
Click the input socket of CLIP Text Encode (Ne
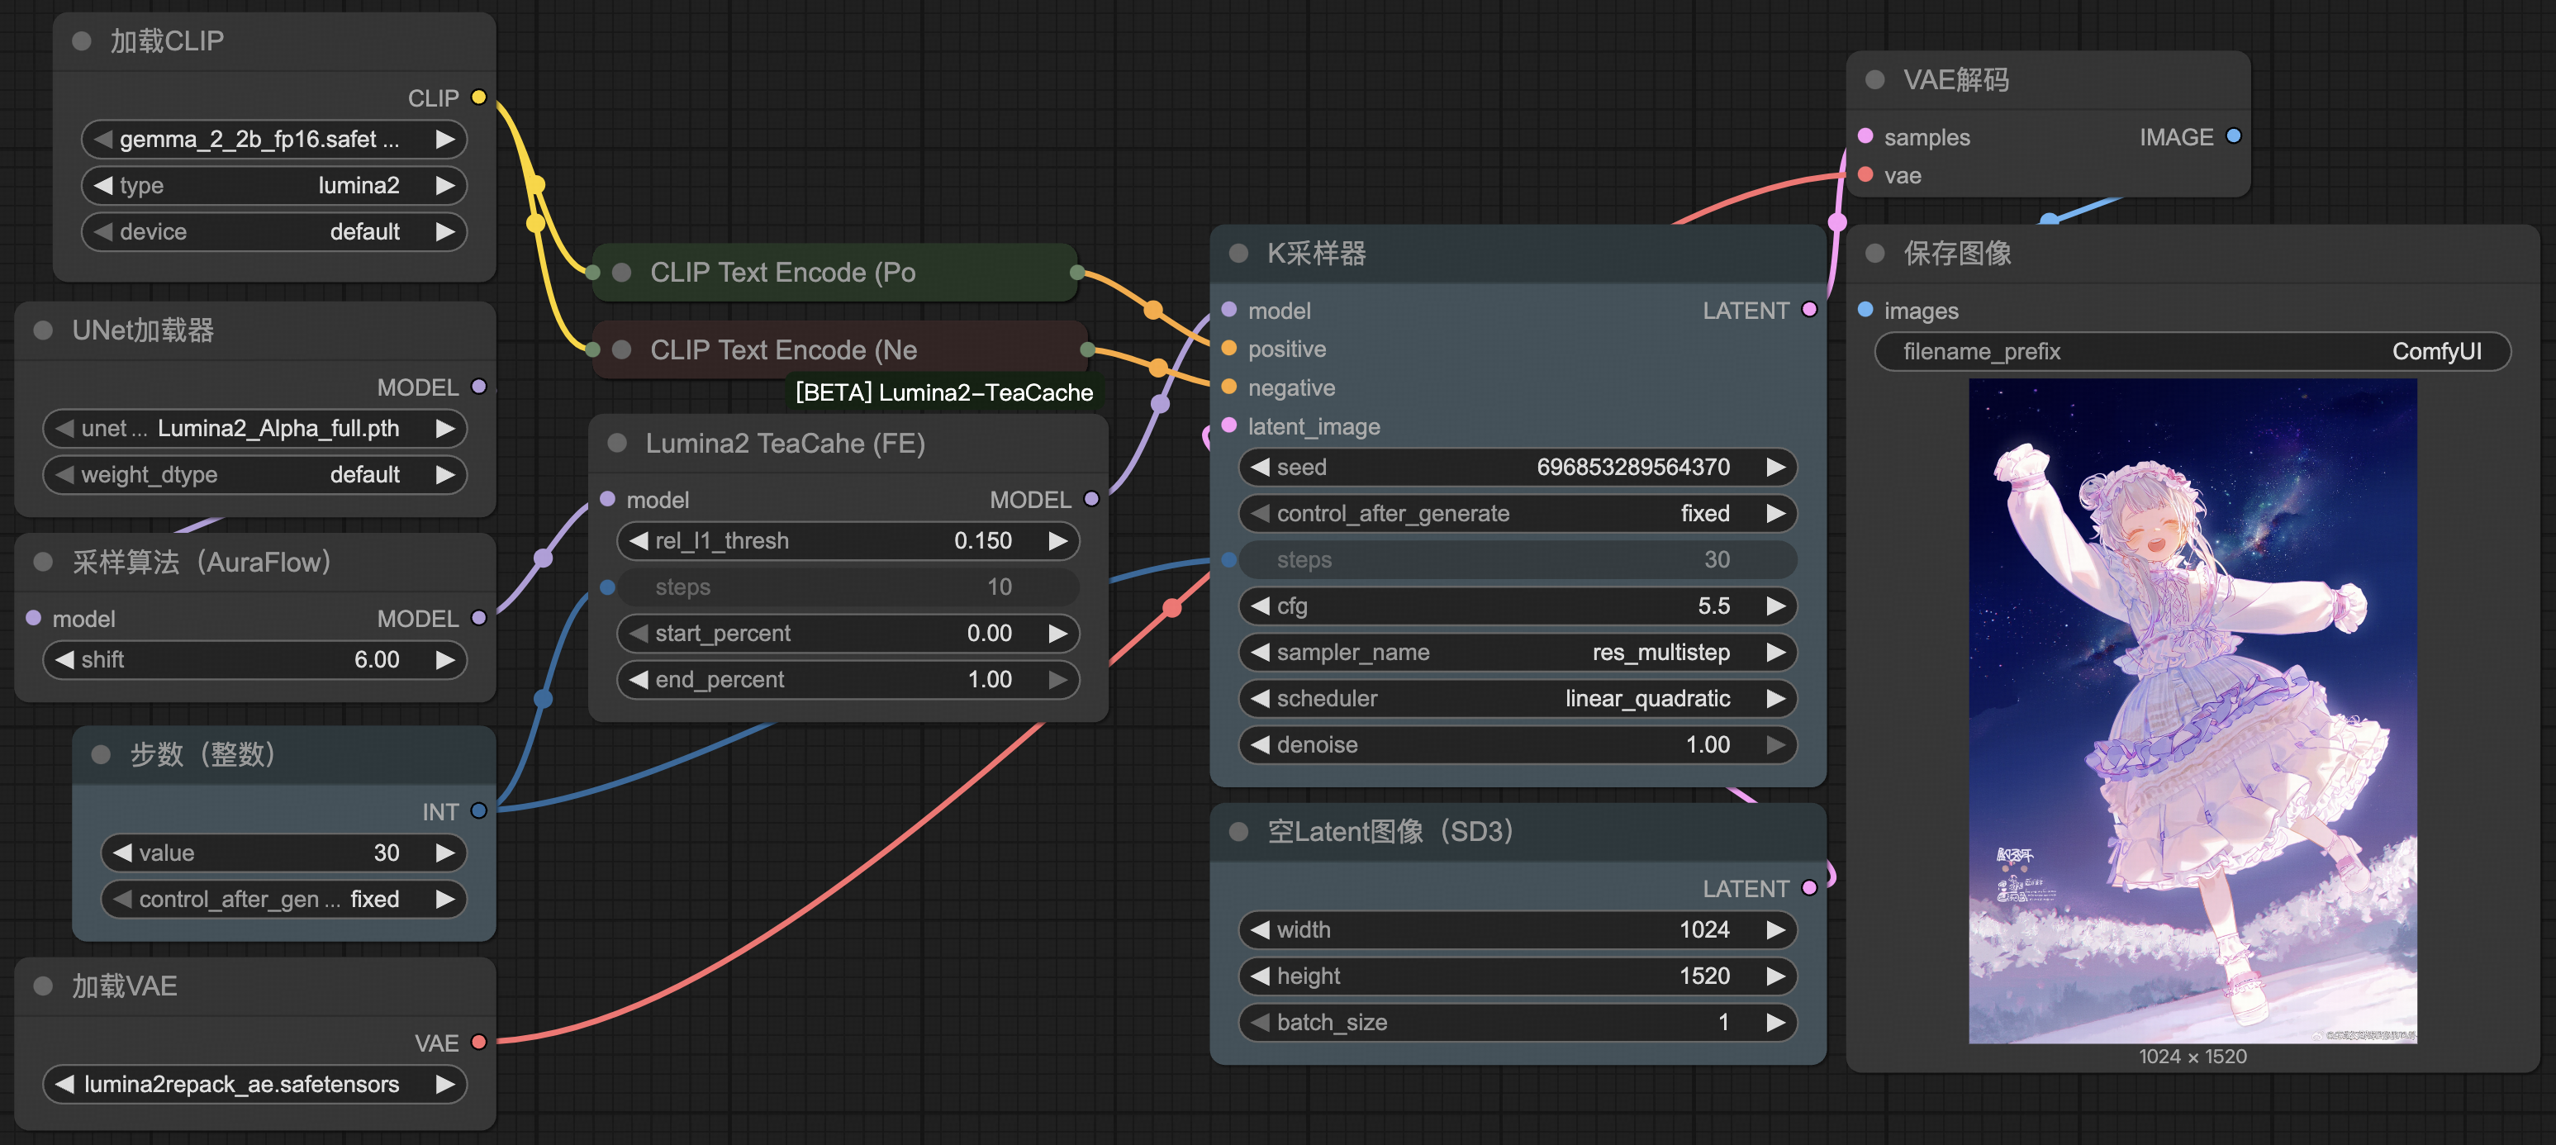(x=593, y=349)
